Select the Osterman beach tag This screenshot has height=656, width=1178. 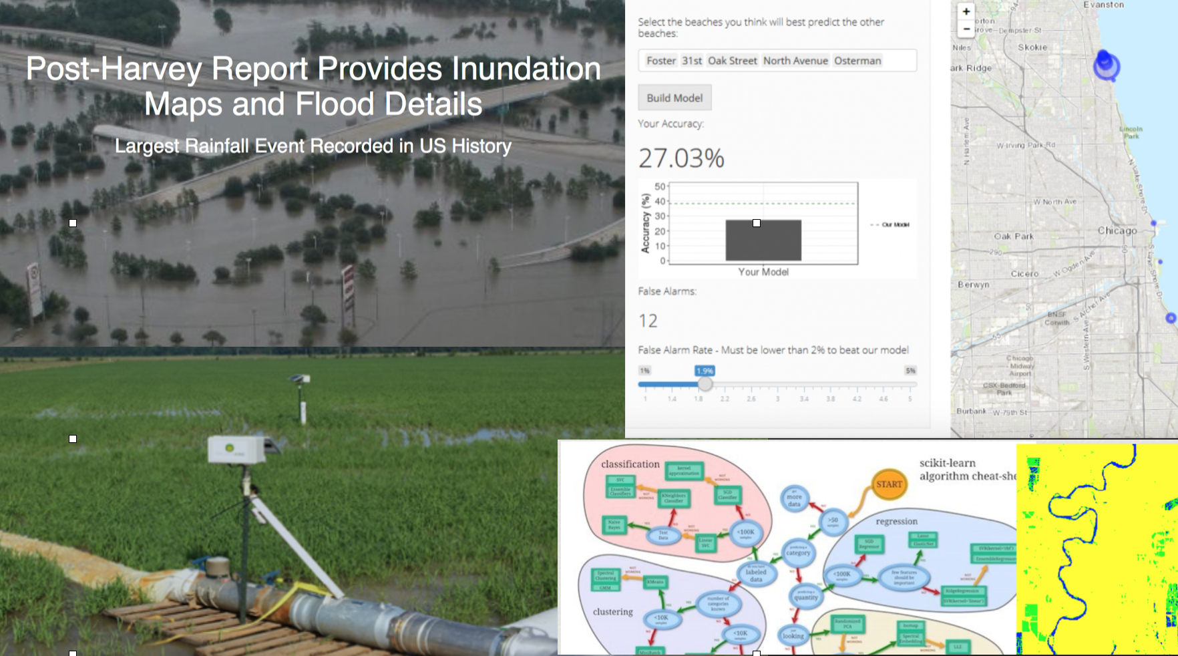pos(857,61)
